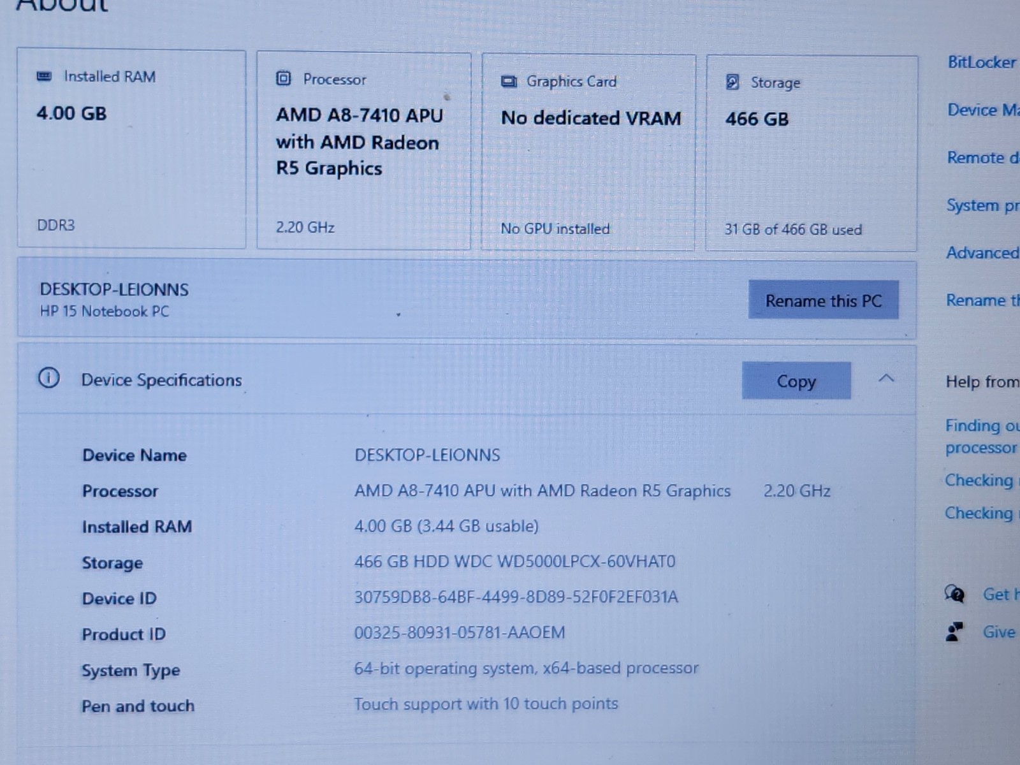Click the Device Specifications info icon

click(49, 378)
